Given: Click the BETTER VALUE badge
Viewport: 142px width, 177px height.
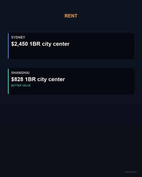Looking at the screenshot, I should (x=21, y=85).
